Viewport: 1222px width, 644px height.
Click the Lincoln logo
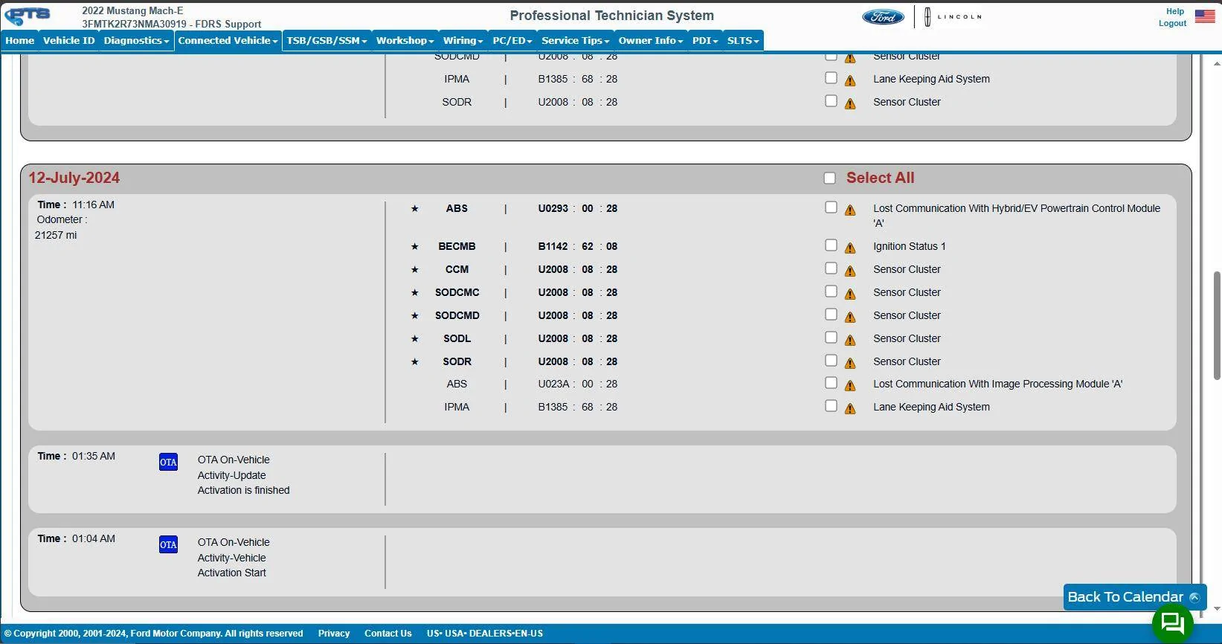[953, 16]
